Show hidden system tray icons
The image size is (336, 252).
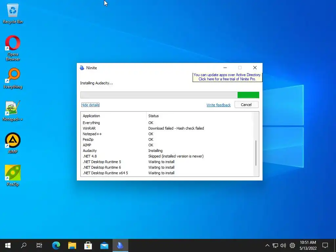267,245
